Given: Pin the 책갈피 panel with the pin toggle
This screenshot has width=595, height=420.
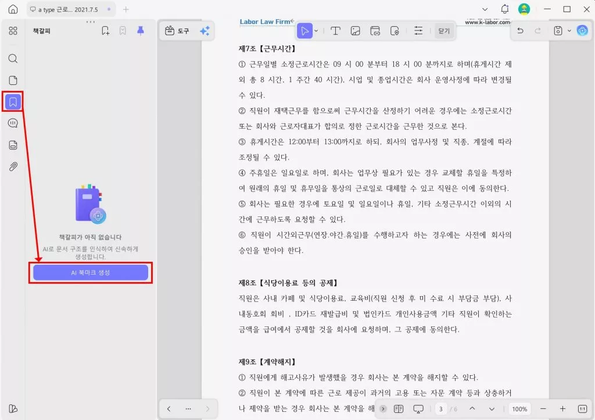Looking at the screenshot, I should tap(140, 30).
